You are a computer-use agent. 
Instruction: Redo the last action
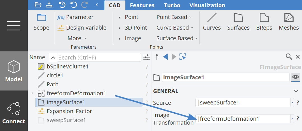pyautogui.click(x=85, y=5)
